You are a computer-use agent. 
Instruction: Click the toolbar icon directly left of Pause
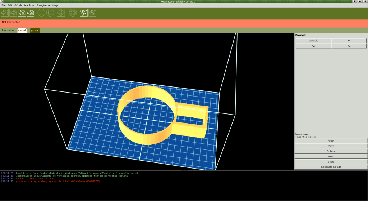click(x=31, y=13)
